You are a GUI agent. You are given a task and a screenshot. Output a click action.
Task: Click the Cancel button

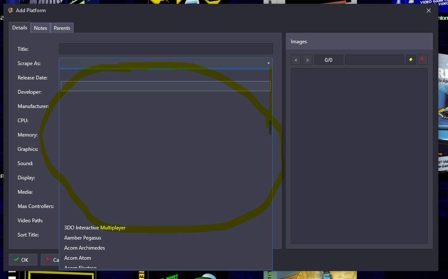click(x=50, y=260)
